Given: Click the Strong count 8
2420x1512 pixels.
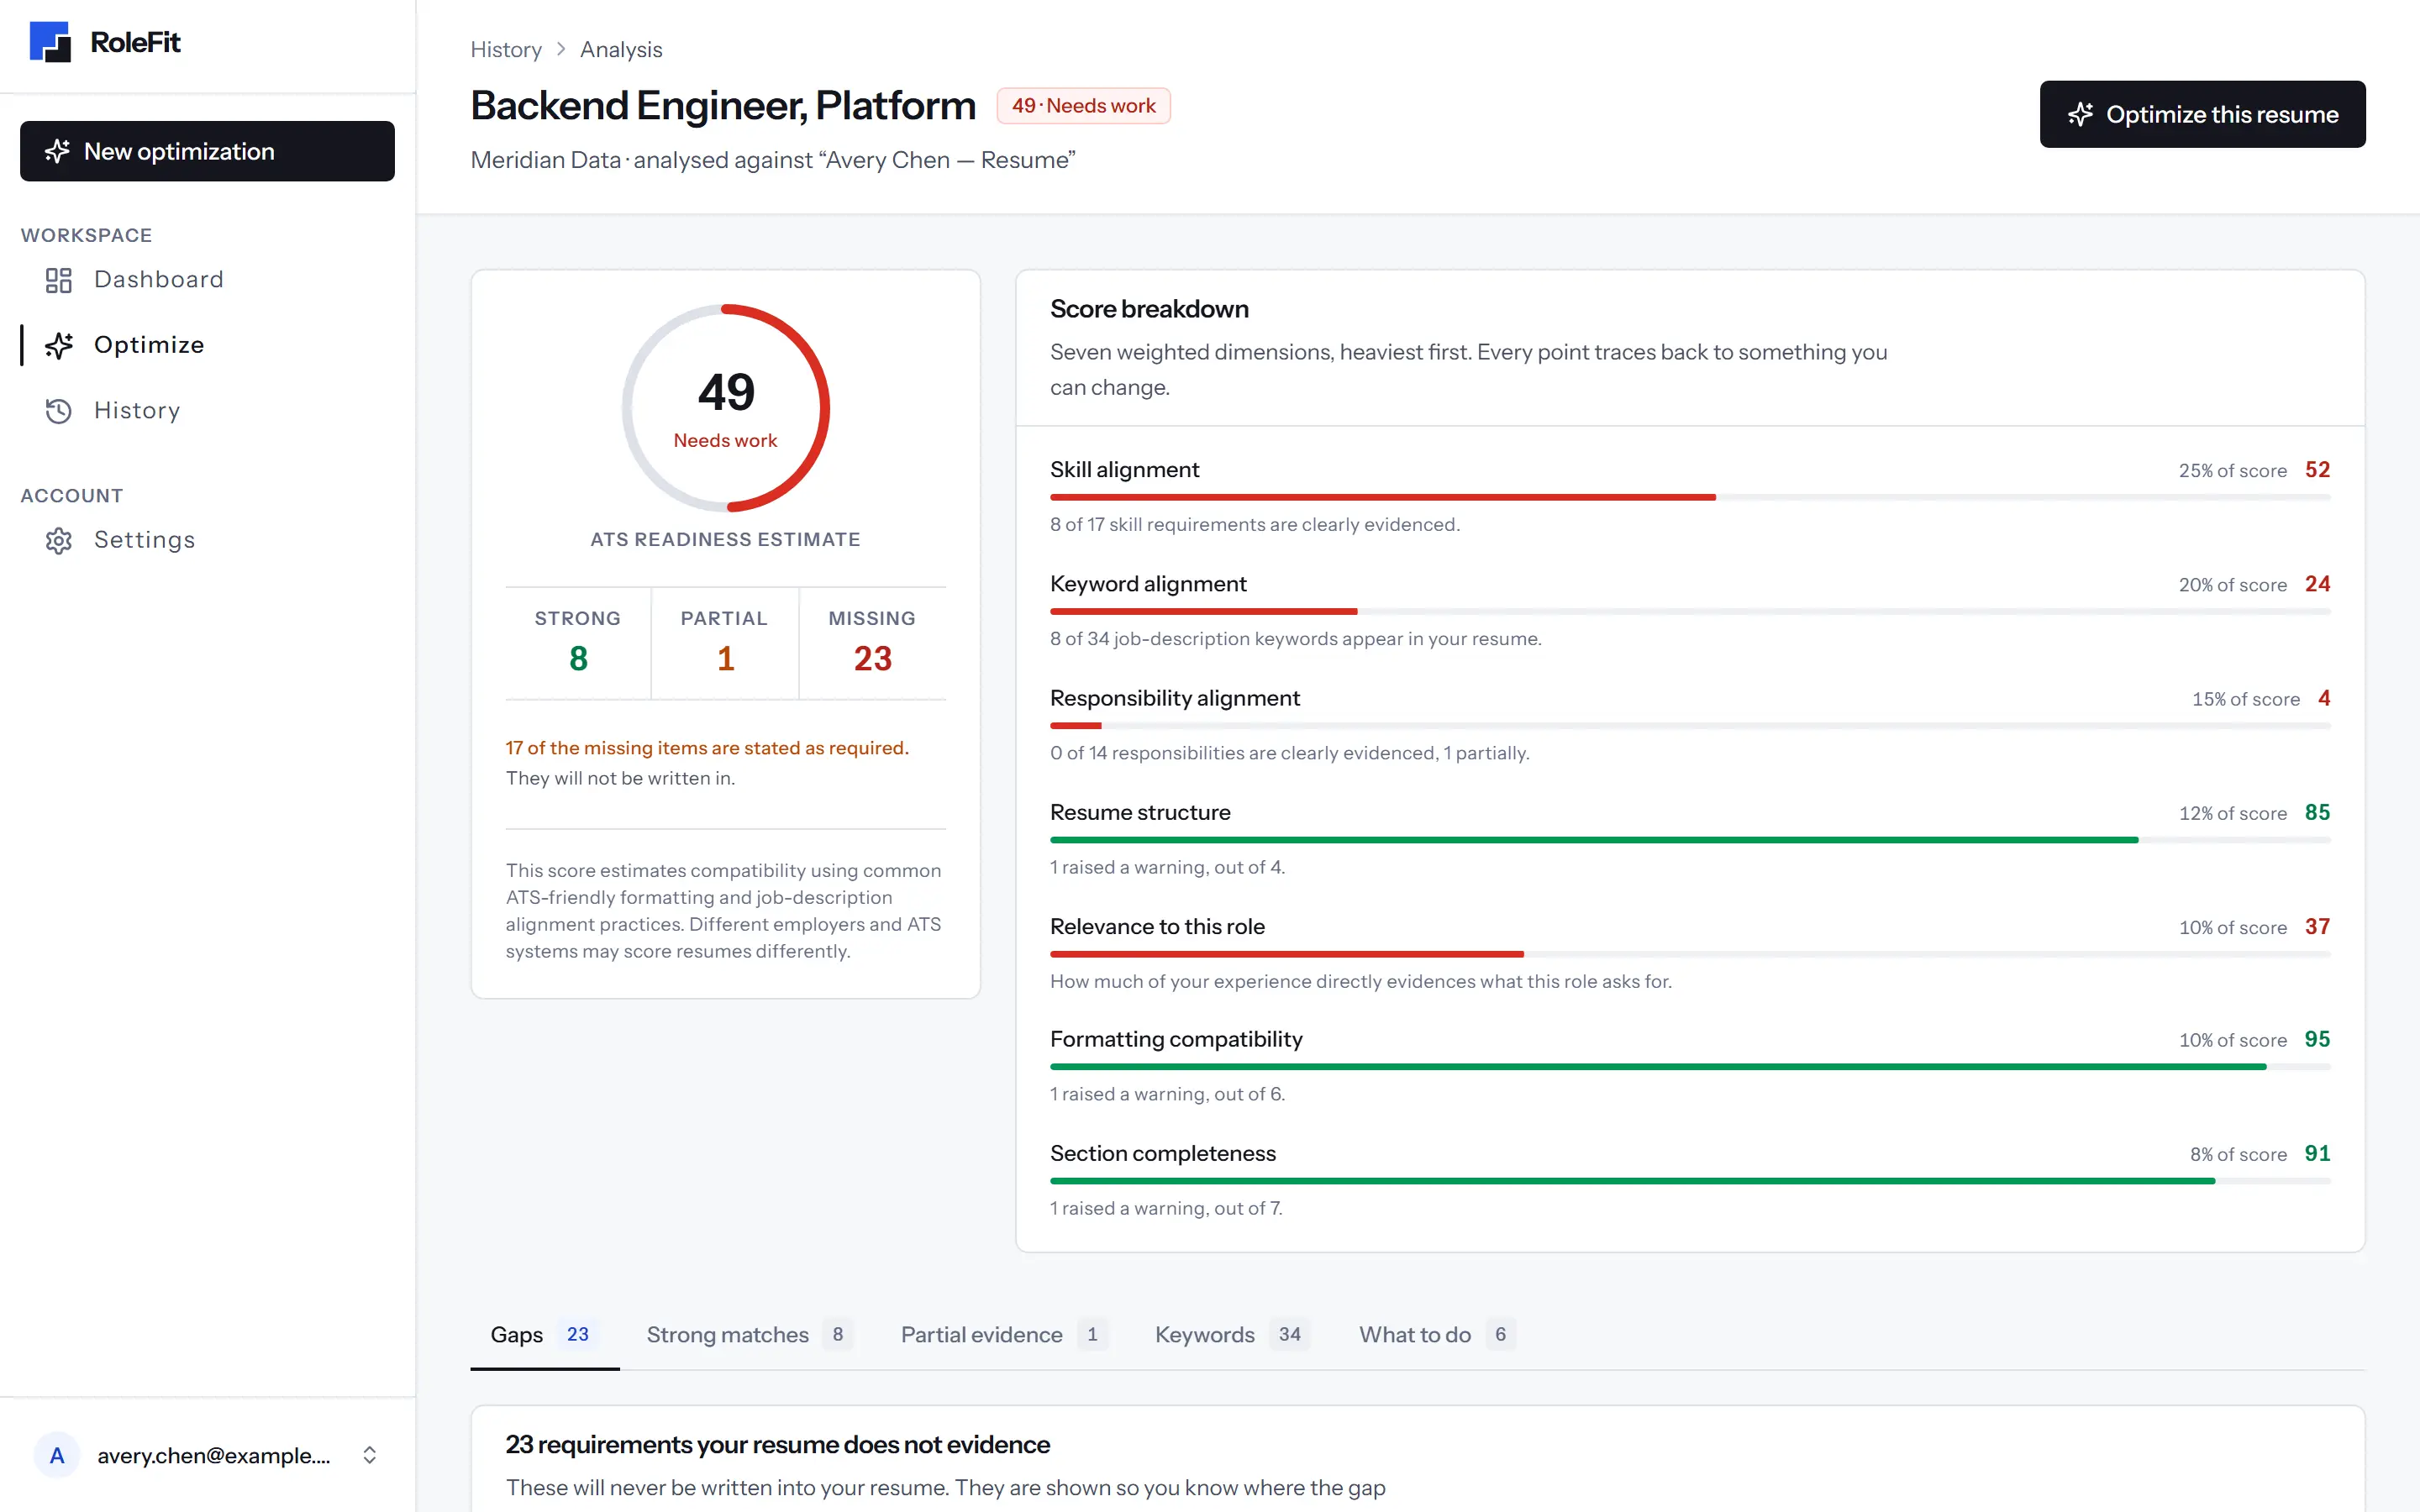Looking at the screenshot, I should coord(578,659).
